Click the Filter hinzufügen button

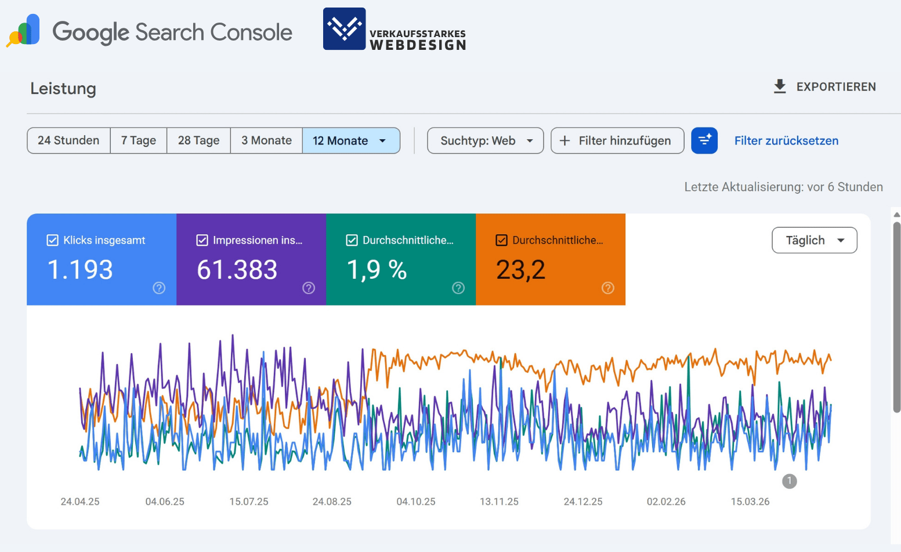(x=617, y=140)
